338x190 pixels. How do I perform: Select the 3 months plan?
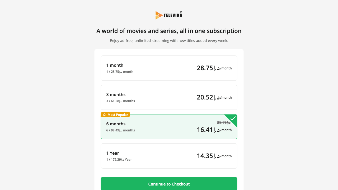pyautogui.click(x=169, y=97)
